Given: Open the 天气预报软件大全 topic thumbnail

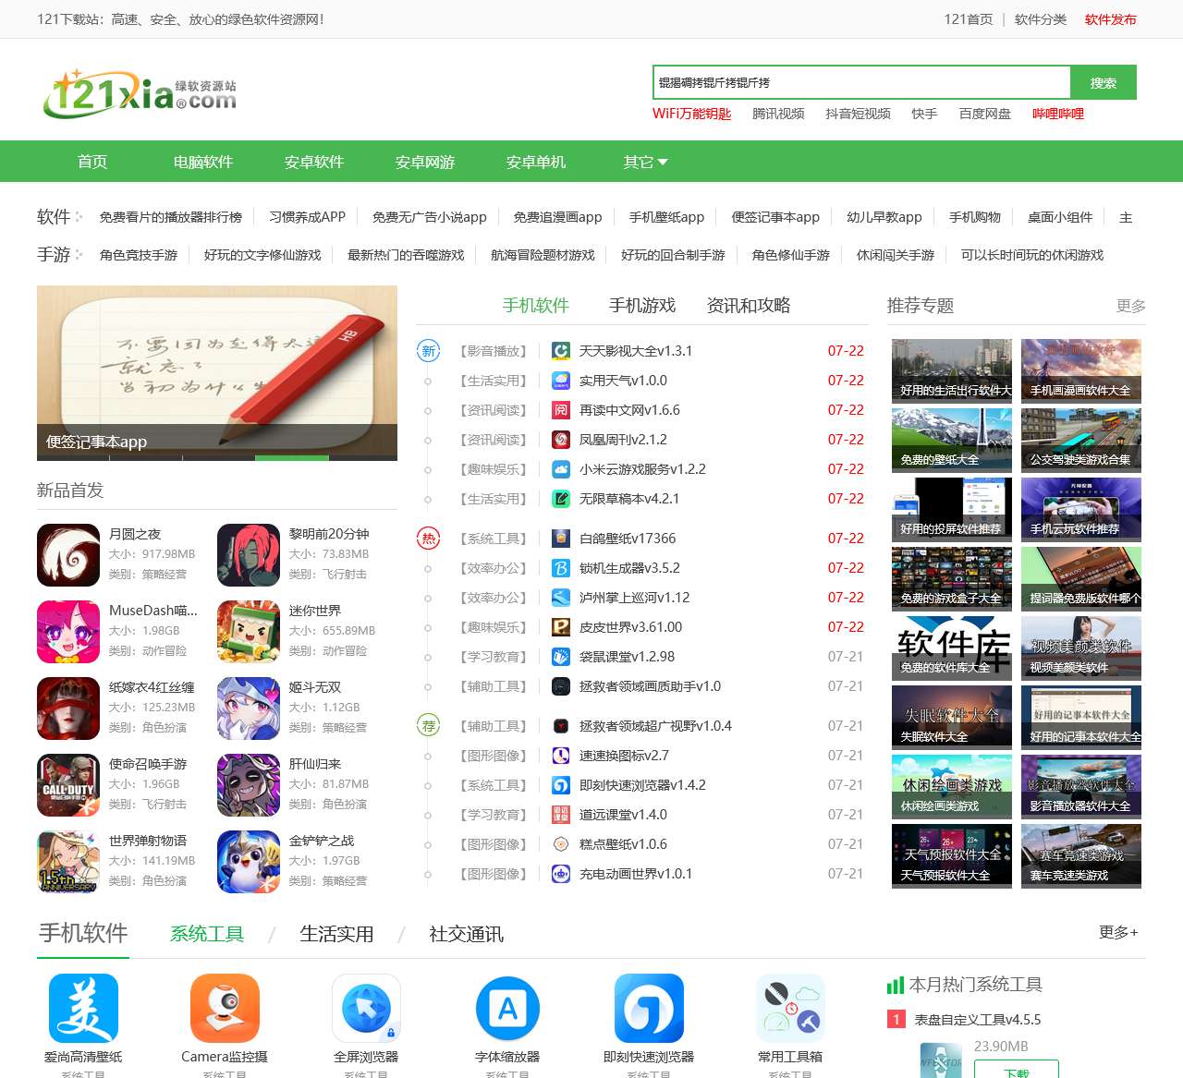Looking at the screenshot, I should (952, 856).
